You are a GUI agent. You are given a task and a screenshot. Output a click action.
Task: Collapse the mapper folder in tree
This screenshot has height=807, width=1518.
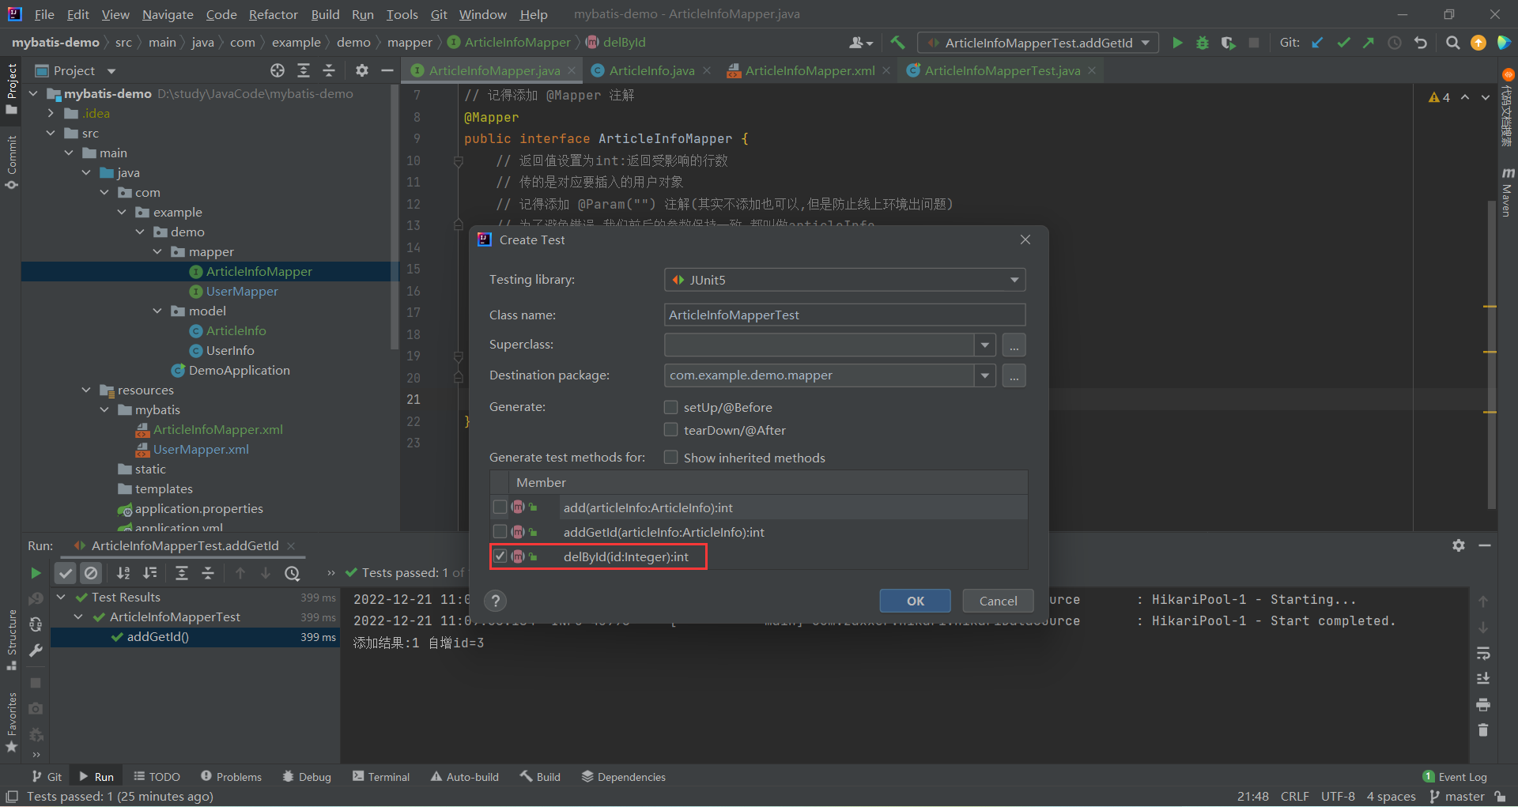tap(157, 252)
